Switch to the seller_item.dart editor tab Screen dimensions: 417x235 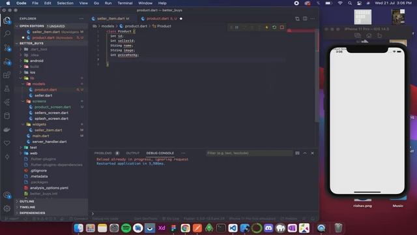(111, 19)
